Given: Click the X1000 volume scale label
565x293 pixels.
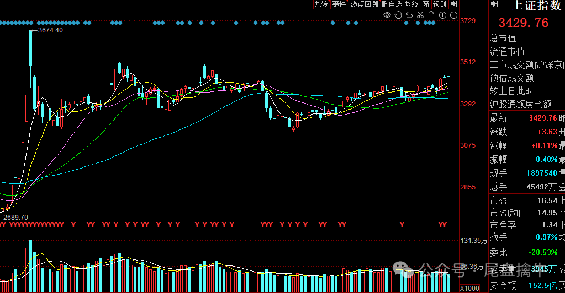Looking at the screenshot, I should [470, 289].
